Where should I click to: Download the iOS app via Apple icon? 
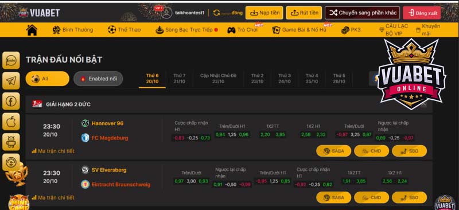(x=11, y=122)
